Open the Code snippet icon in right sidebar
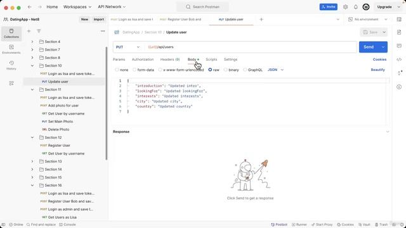Viewport: 406px width, 228px height. click(399, 60)
